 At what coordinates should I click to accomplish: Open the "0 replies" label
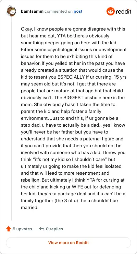(x=54, y=229)
